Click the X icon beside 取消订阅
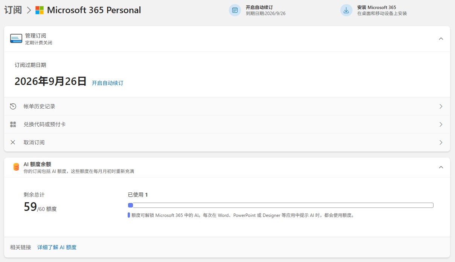Viewport: 455px width, 262px height. [13, 142]
